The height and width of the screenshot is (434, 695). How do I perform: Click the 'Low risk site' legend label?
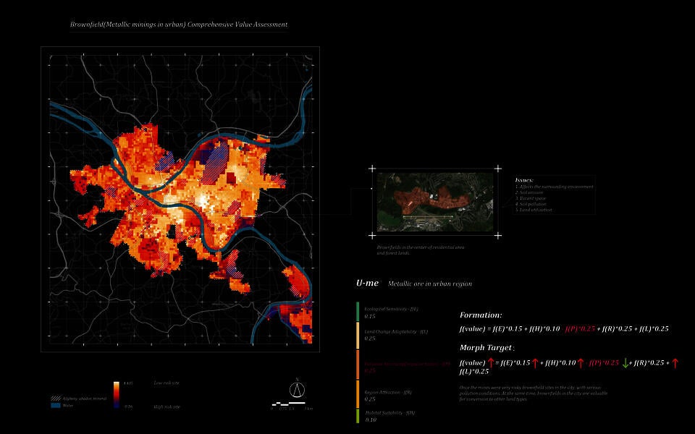(167, 383)
